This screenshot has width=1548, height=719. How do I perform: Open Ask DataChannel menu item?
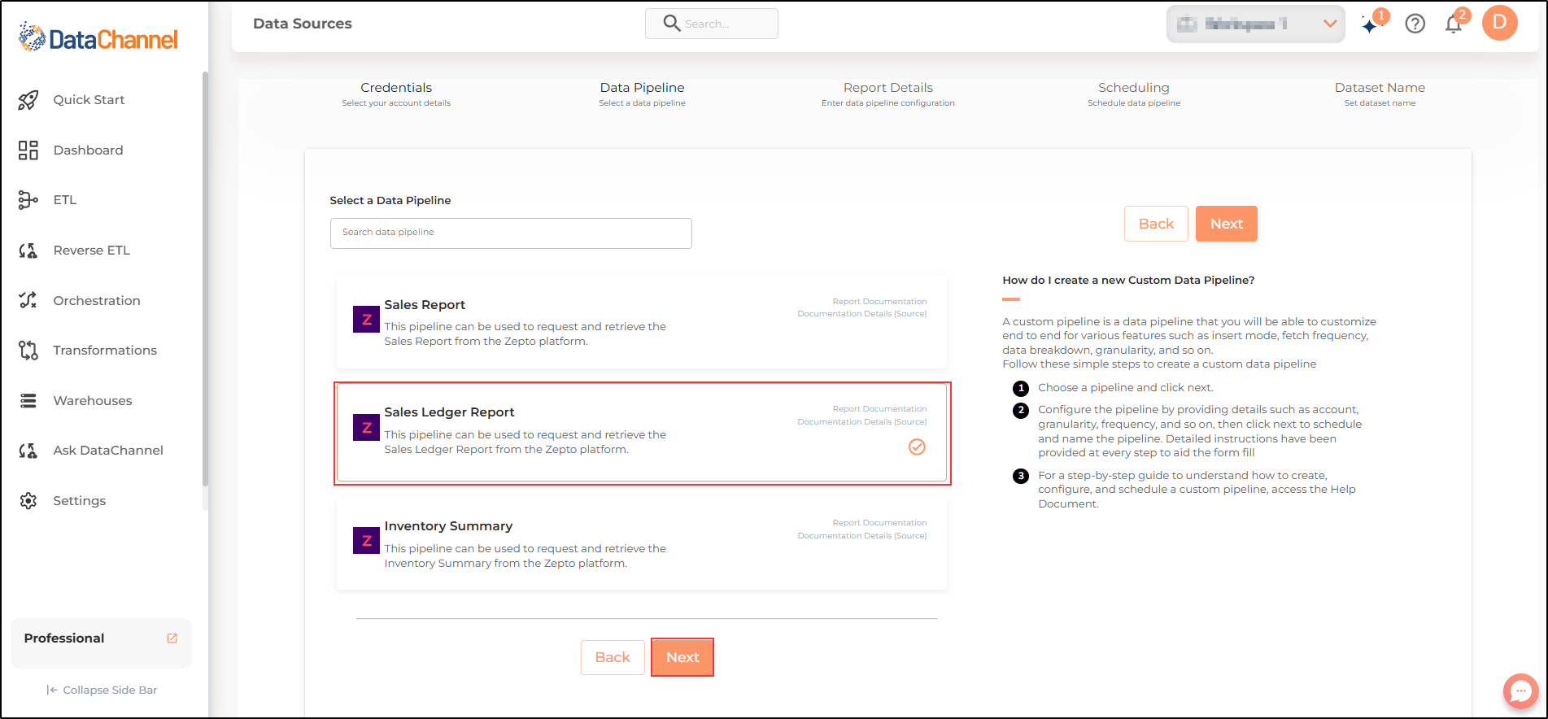click(108, 451)
